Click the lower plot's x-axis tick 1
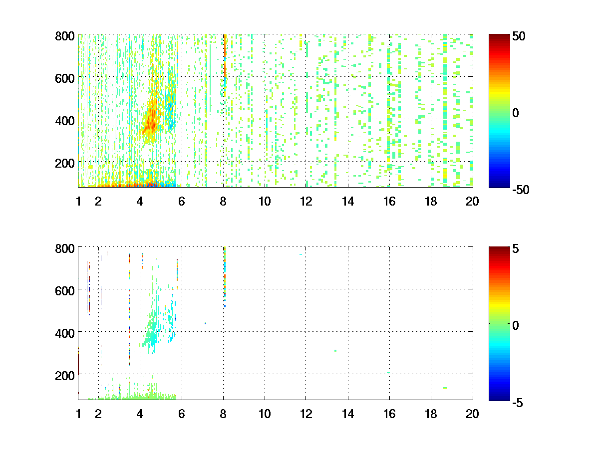599x449 pixels. (78, 414)
